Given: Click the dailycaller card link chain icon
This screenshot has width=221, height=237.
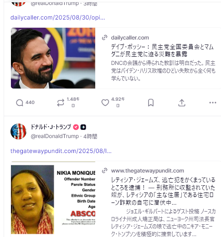Looking at the screenshot, I should pyautogui.click(x=105, y=38).
